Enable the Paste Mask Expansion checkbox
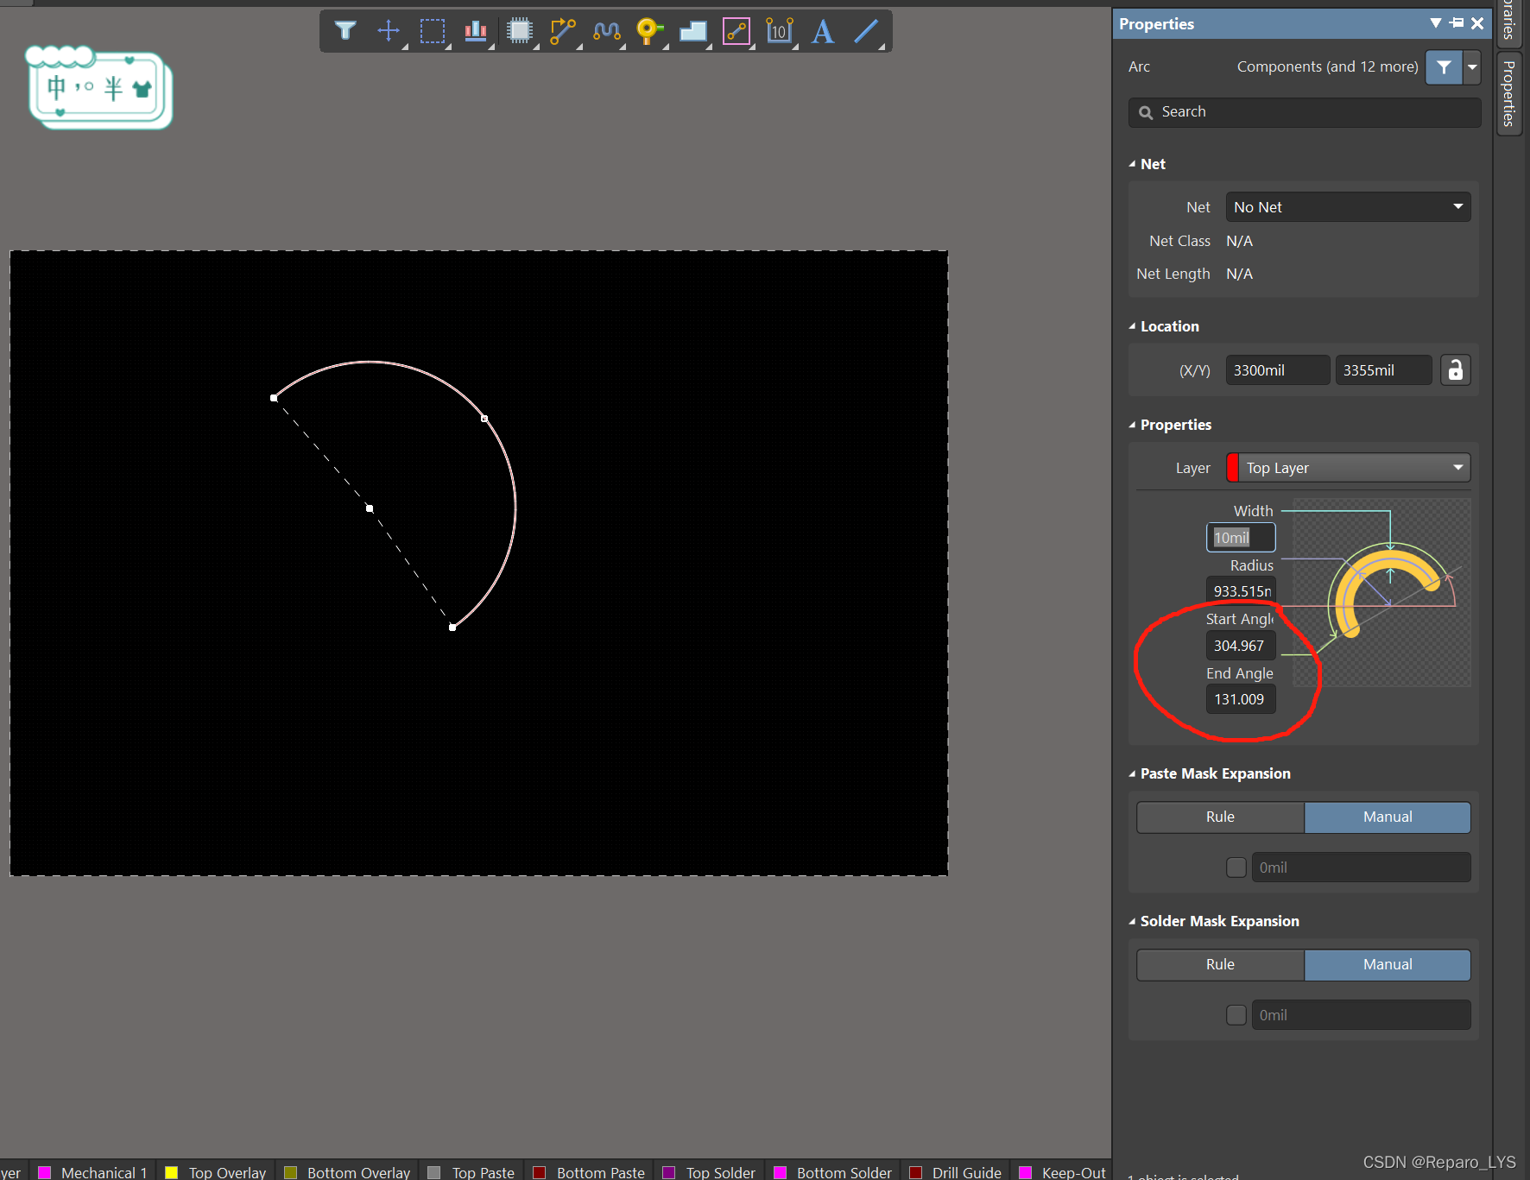 (1236, 868)
